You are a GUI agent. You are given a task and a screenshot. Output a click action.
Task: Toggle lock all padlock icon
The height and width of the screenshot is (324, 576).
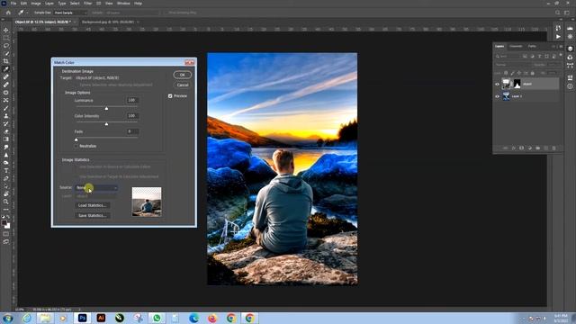532,73
